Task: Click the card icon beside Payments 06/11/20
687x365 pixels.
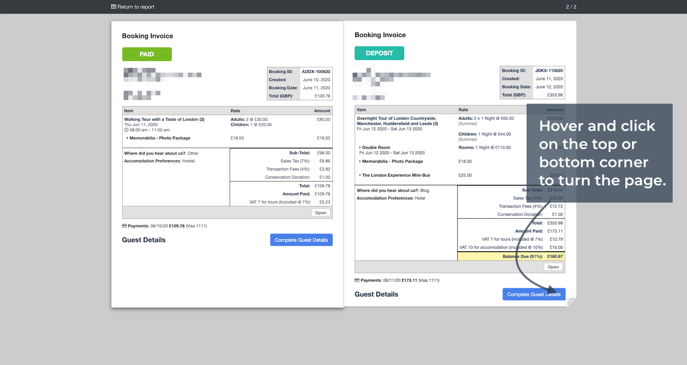Action: point(357,280)
